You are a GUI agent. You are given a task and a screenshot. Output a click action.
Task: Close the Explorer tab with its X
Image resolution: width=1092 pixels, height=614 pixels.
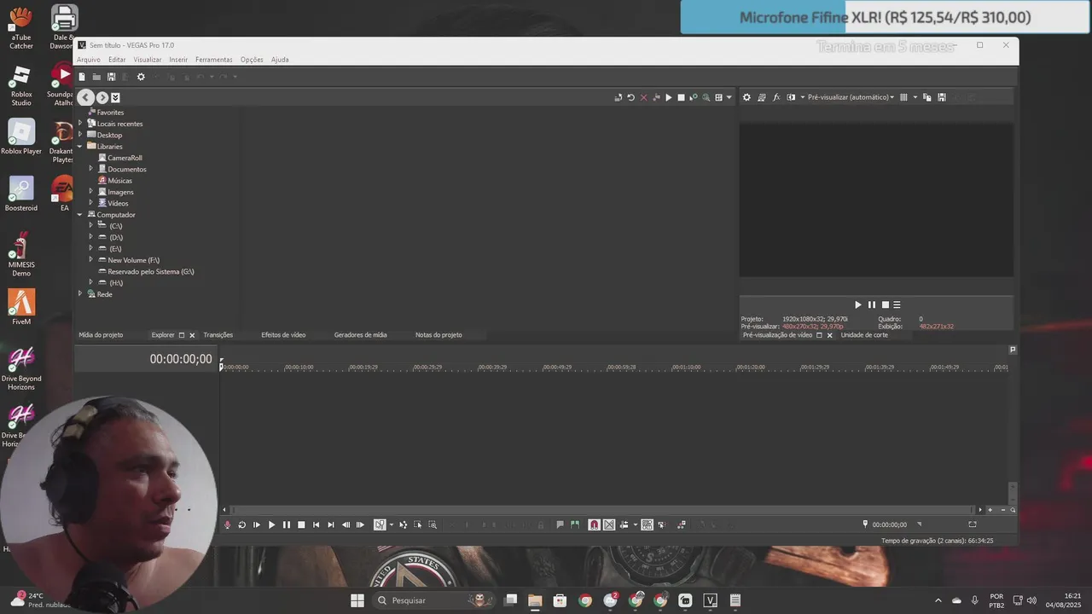tap(192, 335)
